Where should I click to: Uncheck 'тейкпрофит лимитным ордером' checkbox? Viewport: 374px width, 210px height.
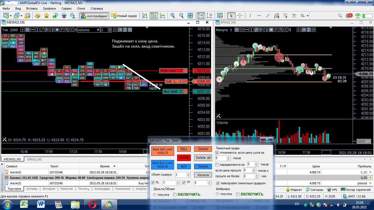218,183
